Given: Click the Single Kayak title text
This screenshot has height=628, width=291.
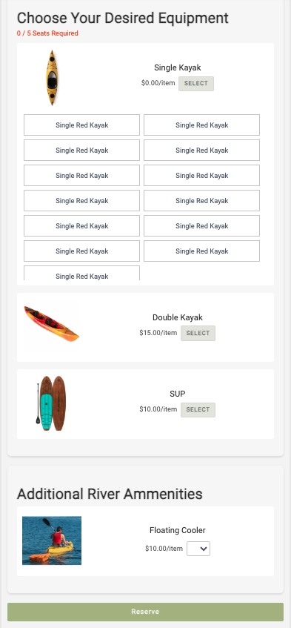Looking at the screenshot, I should [x=178, y=67].
